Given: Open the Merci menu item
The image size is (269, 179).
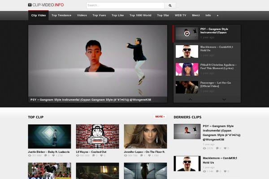Looking at the screenshot, I should 196,15.
